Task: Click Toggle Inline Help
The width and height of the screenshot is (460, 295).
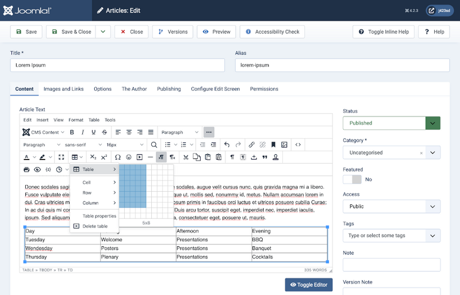Action: click(384, 32)
